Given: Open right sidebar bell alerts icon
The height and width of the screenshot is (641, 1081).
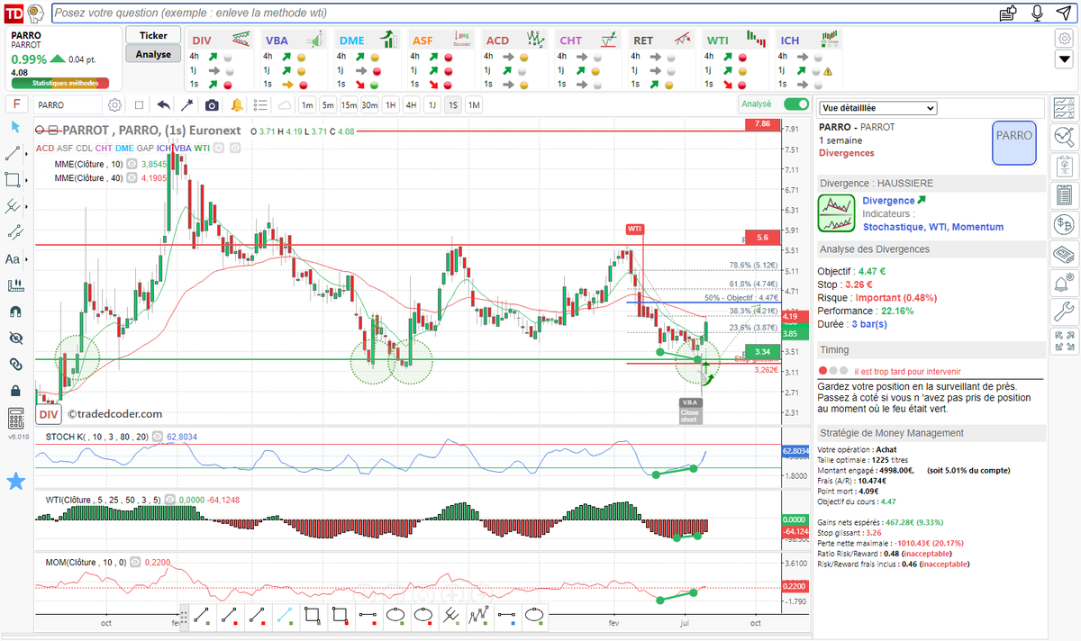Looking at the screenshot, I should pos(1064,283).
